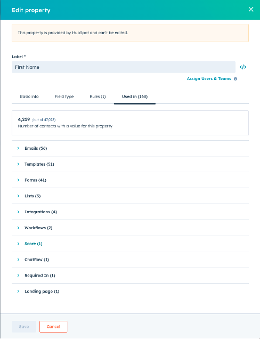Expand the Chatflow (1) chevron
This screenshot has height=339, width=260.
tap(18, 260)
